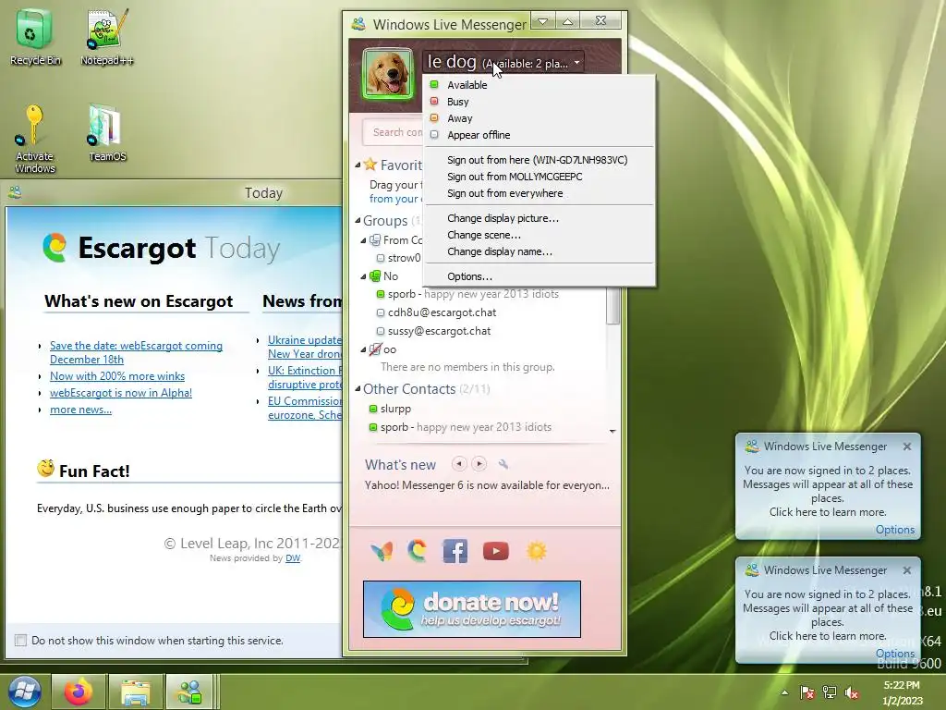946x710 pixels.
Task: Open the sun weather icon in Messenger
Action: coord(537,551)
